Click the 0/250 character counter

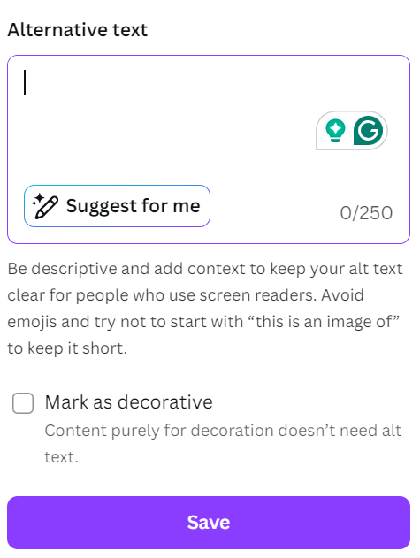coord(366,213)
